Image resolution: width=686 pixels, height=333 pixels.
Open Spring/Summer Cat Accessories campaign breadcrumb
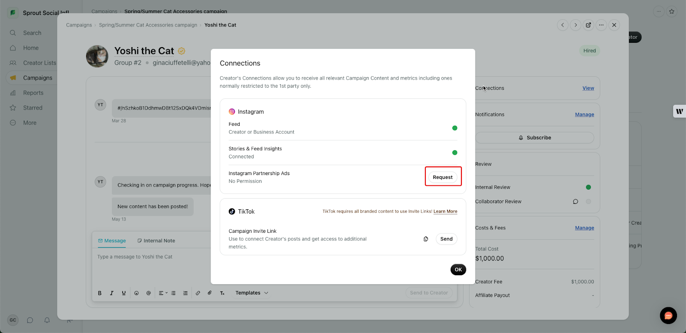[148, 25]
